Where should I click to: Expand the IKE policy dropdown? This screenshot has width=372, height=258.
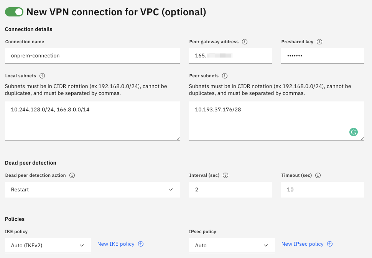tap(48, 245)
